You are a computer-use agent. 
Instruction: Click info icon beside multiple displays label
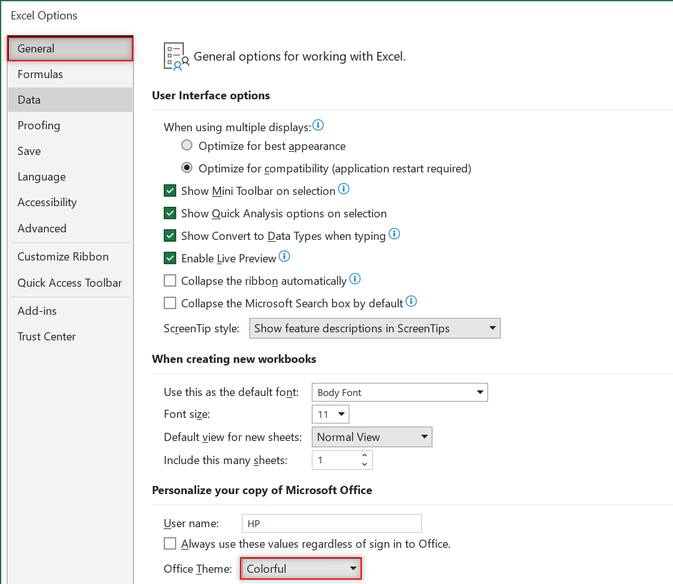(x=318, y=125)
